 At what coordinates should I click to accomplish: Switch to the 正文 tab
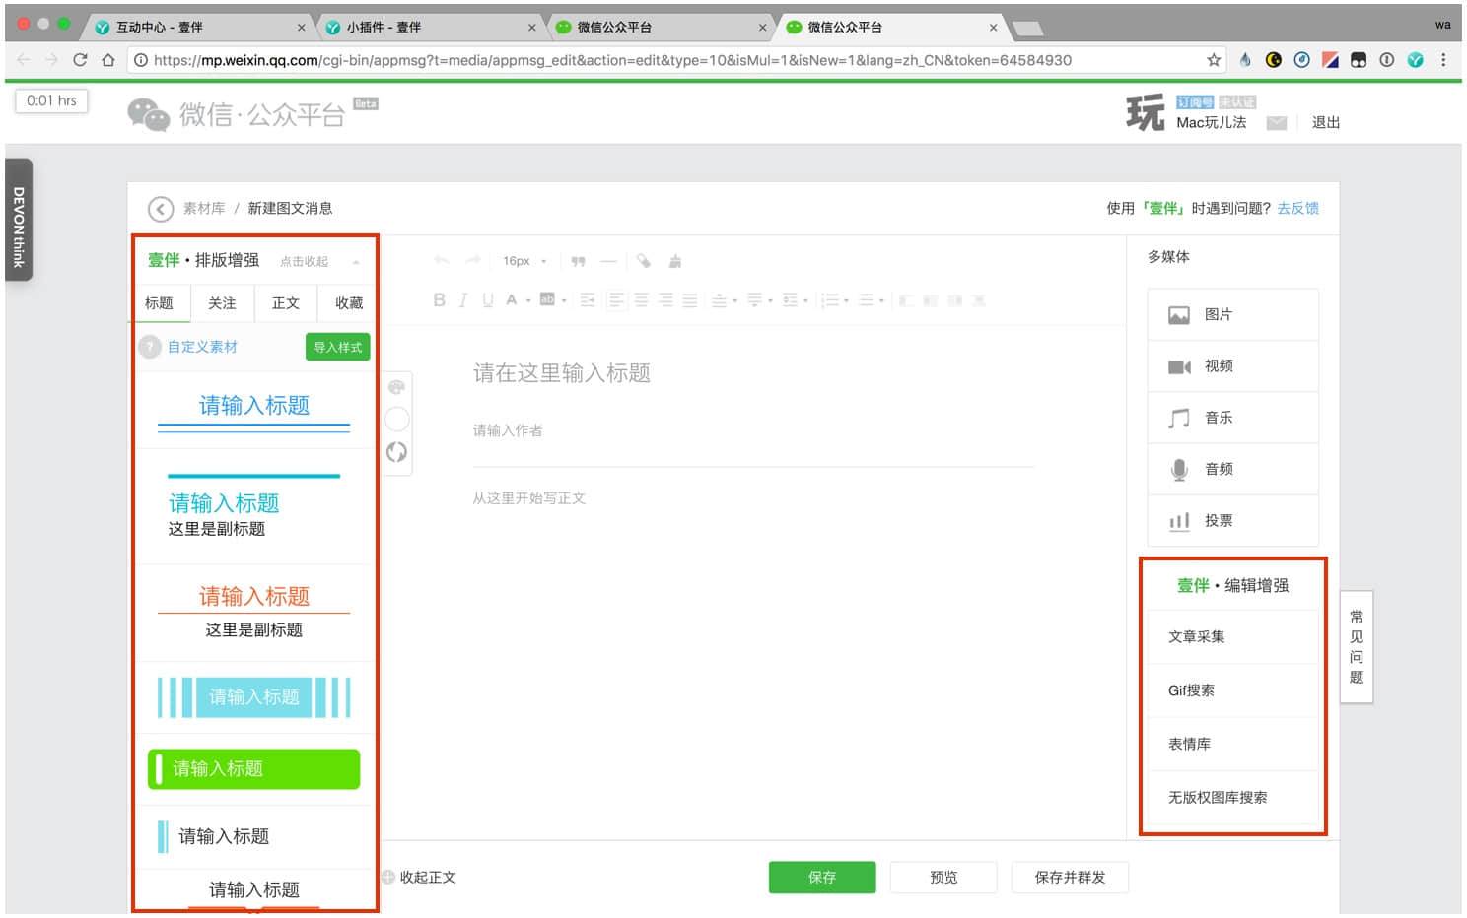(x=286, y=303)
